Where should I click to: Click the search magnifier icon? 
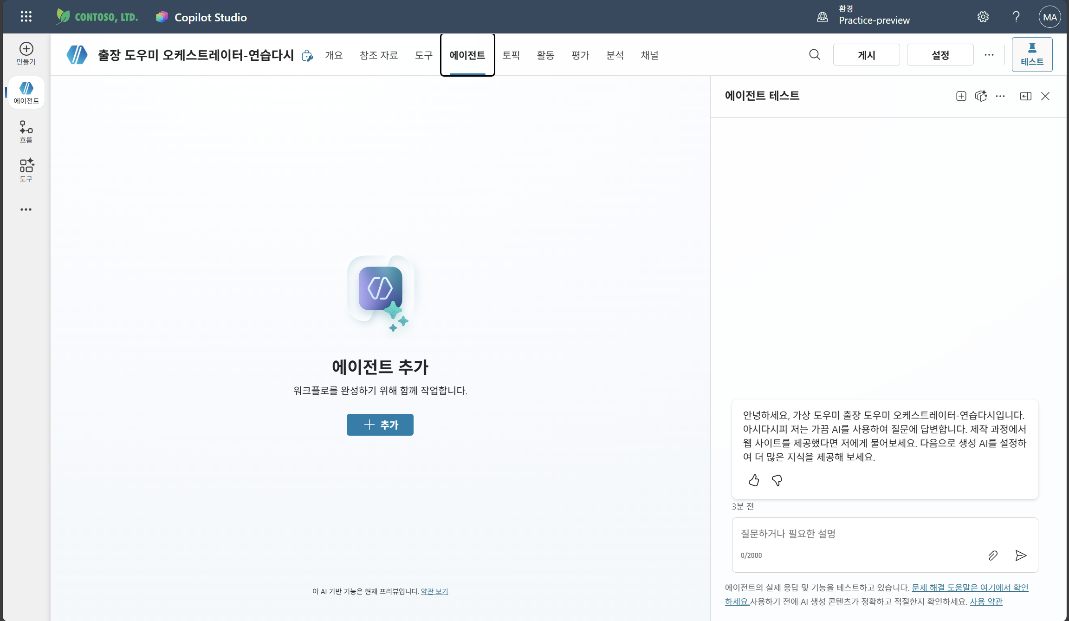815,55
